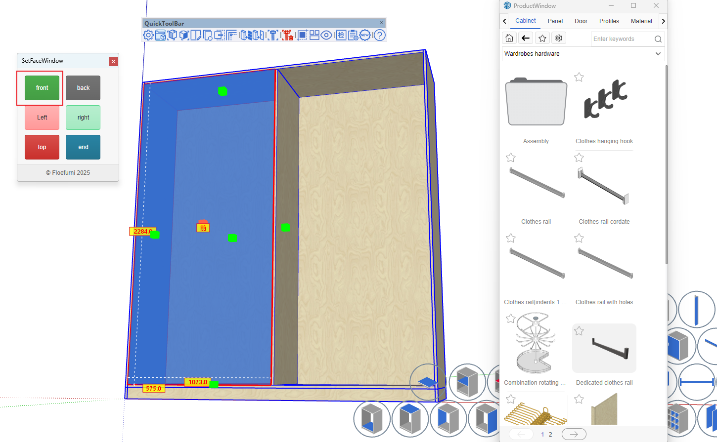Favorite the Clothes hanging hook item
The height and width of the screenshot is (442, 717).
point(579,77)
